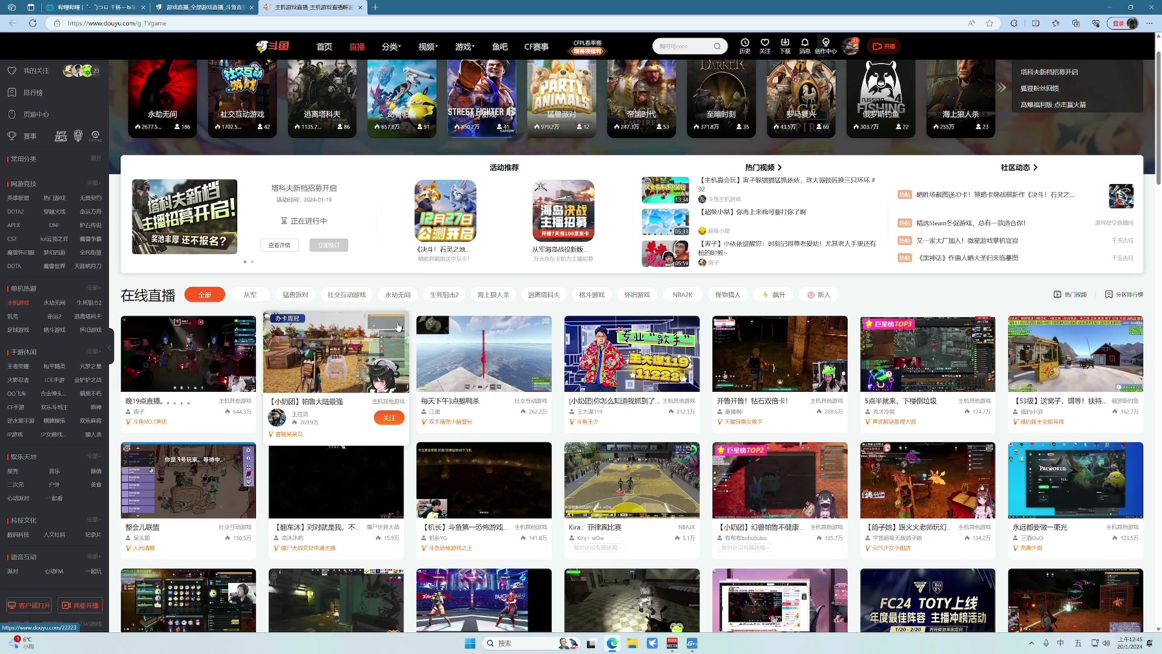
Task: Expand 单机热游 全部+ in sidebar
Action: coord(94,288)
